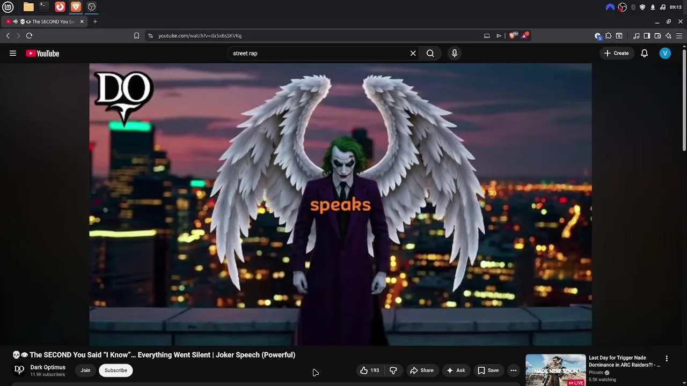This screenshot has width=687, height=386.
Task: Switch to OBS Studio in the panel
Action: 92,7
